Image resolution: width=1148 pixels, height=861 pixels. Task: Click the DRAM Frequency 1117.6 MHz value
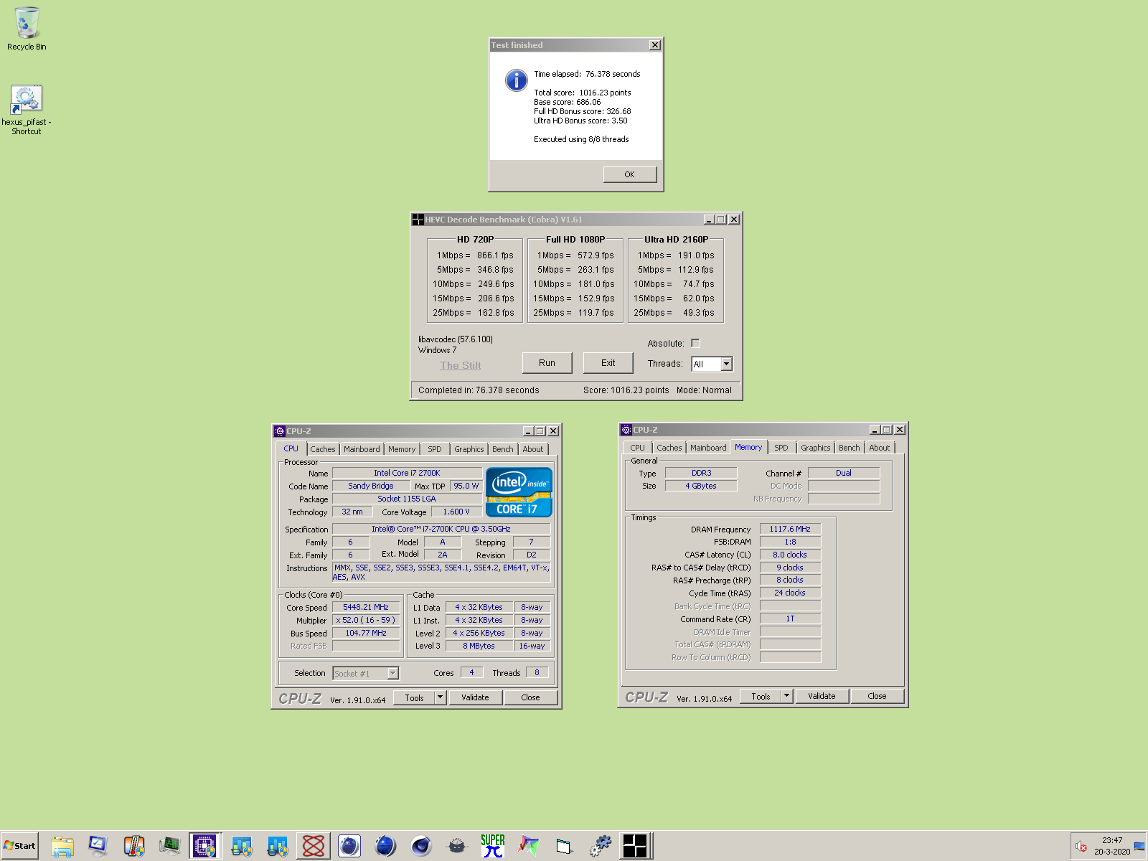click(790, 529)
